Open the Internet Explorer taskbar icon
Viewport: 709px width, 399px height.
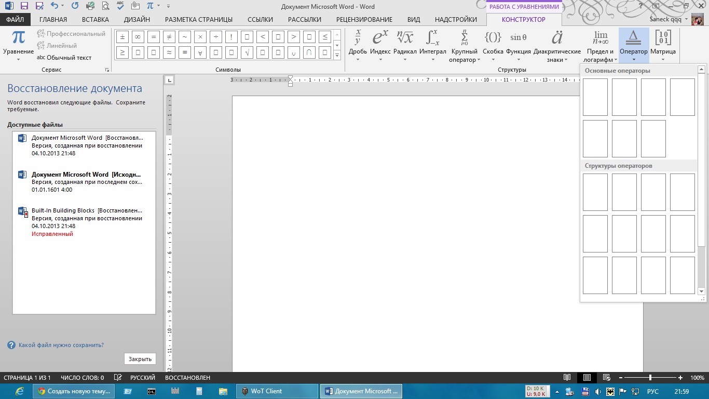(20, 391)
